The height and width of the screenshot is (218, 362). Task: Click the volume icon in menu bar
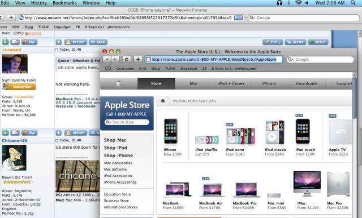307,3
